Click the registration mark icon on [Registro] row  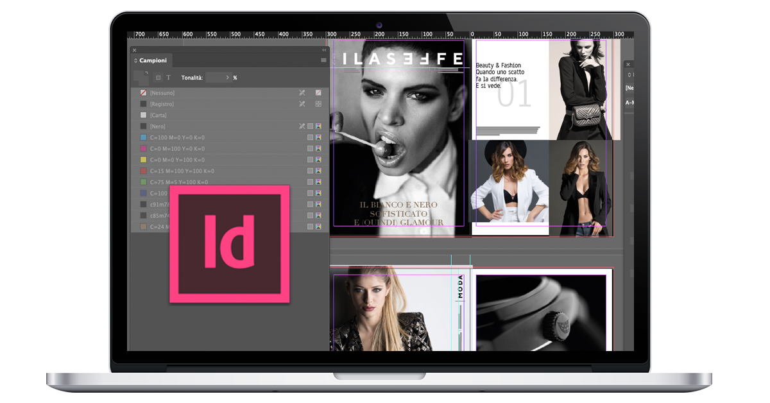[x=318, y=104]
